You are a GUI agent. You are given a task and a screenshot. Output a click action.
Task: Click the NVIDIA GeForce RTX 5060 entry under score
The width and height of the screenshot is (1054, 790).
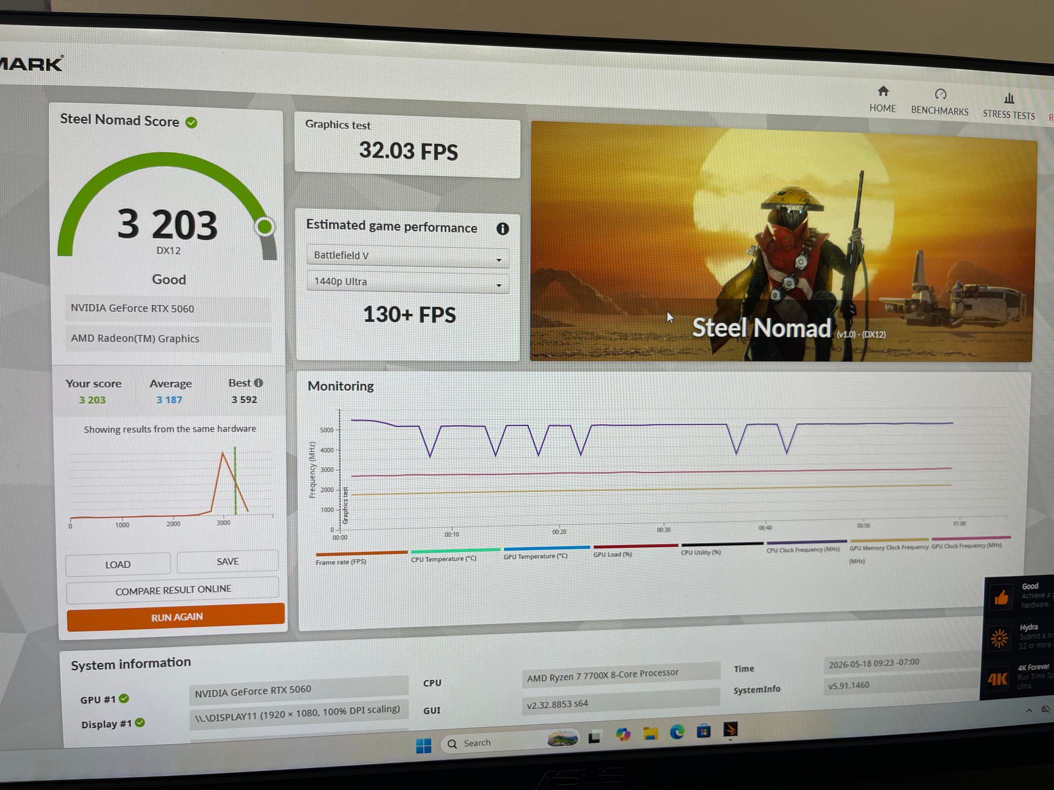click(x=168, y=309)
